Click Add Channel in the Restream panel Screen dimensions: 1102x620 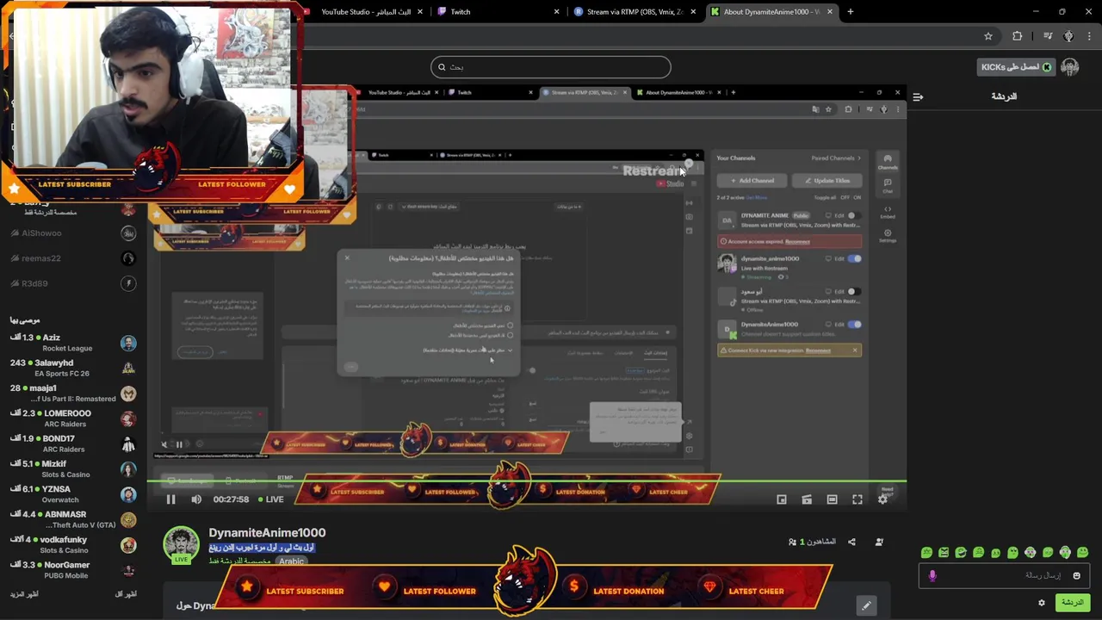pos(752,181)
